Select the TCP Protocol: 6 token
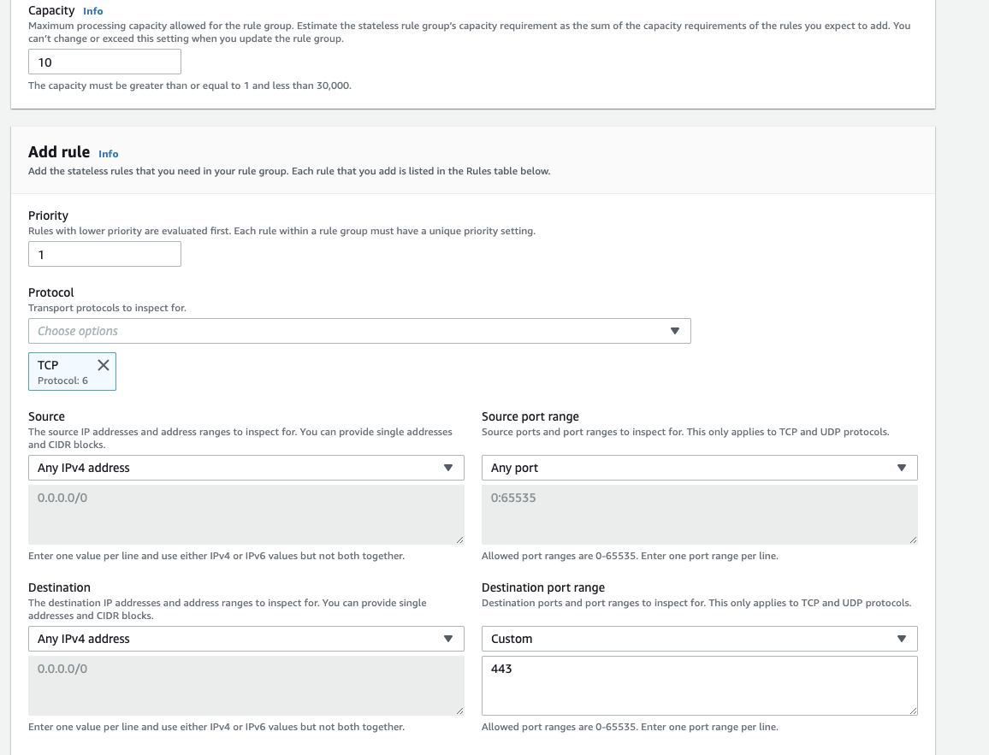The height and width of the screenshot is (755, 989). click(62, 372)
